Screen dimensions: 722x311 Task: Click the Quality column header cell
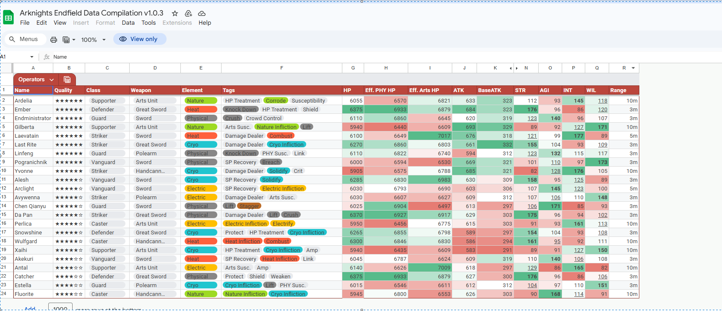(x=69, y=90)
